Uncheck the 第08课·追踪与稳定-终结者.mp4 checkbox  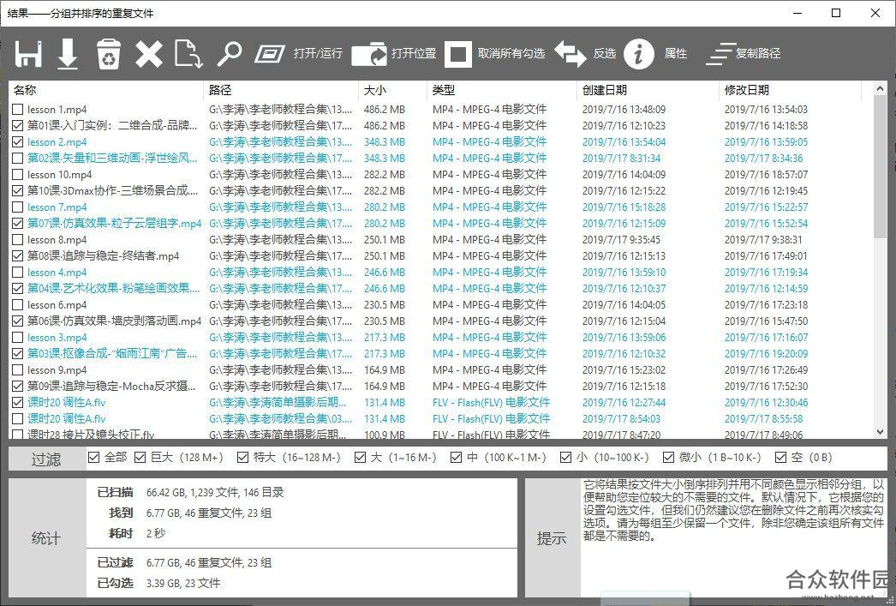coord(18,256)
